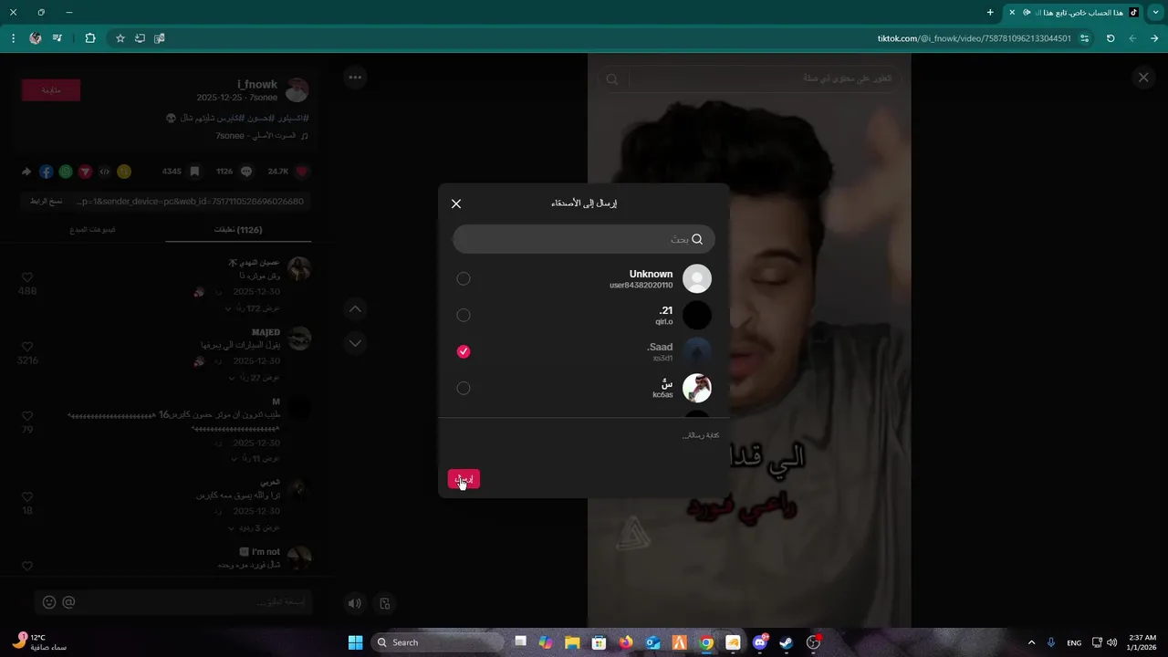Select the friend kc6as radio button
The width and height of the screenshot is (1168, 657).
coord(464,388)
